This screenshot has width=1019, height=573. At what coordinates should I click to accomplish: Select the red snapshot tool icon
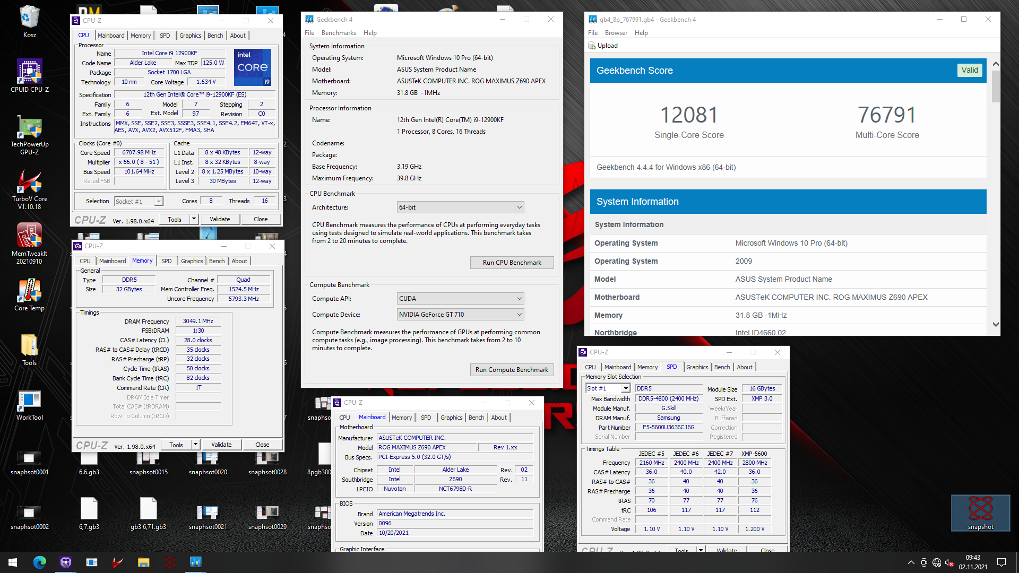click(981, 513)
